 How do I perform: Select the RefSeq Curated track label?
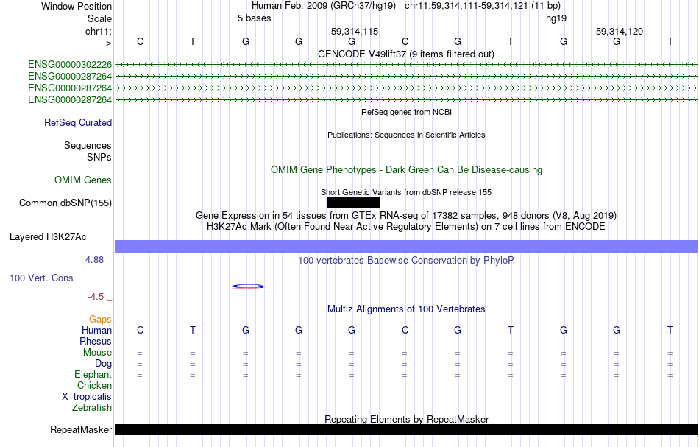(x=78, y=123)
